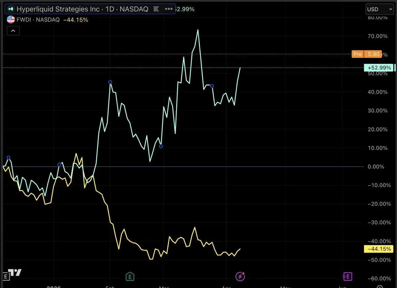Viewport: 397px width, 288px height.
Task: Collapse the legend with chevron button
Action: [x=13, y=31]
